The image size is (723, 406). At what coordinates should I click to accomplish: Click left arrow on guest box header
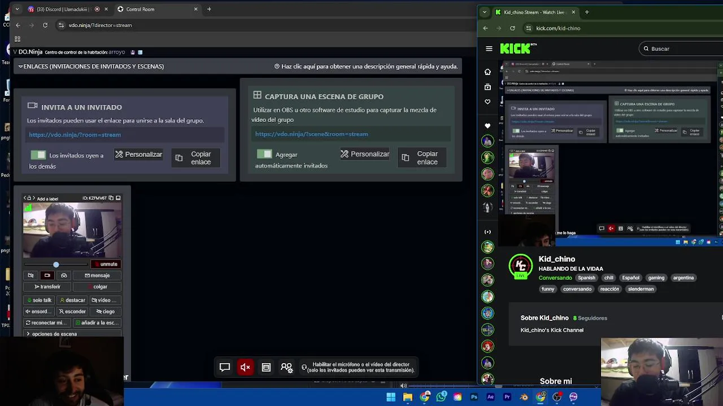click(25, 198)
